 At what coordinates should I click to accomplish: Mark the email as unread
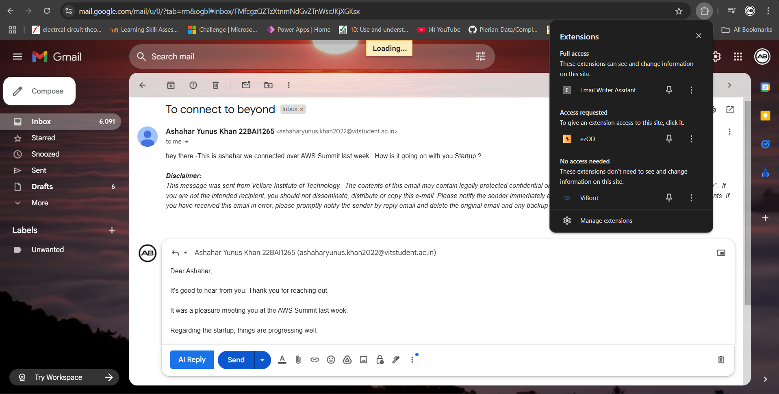246,85
